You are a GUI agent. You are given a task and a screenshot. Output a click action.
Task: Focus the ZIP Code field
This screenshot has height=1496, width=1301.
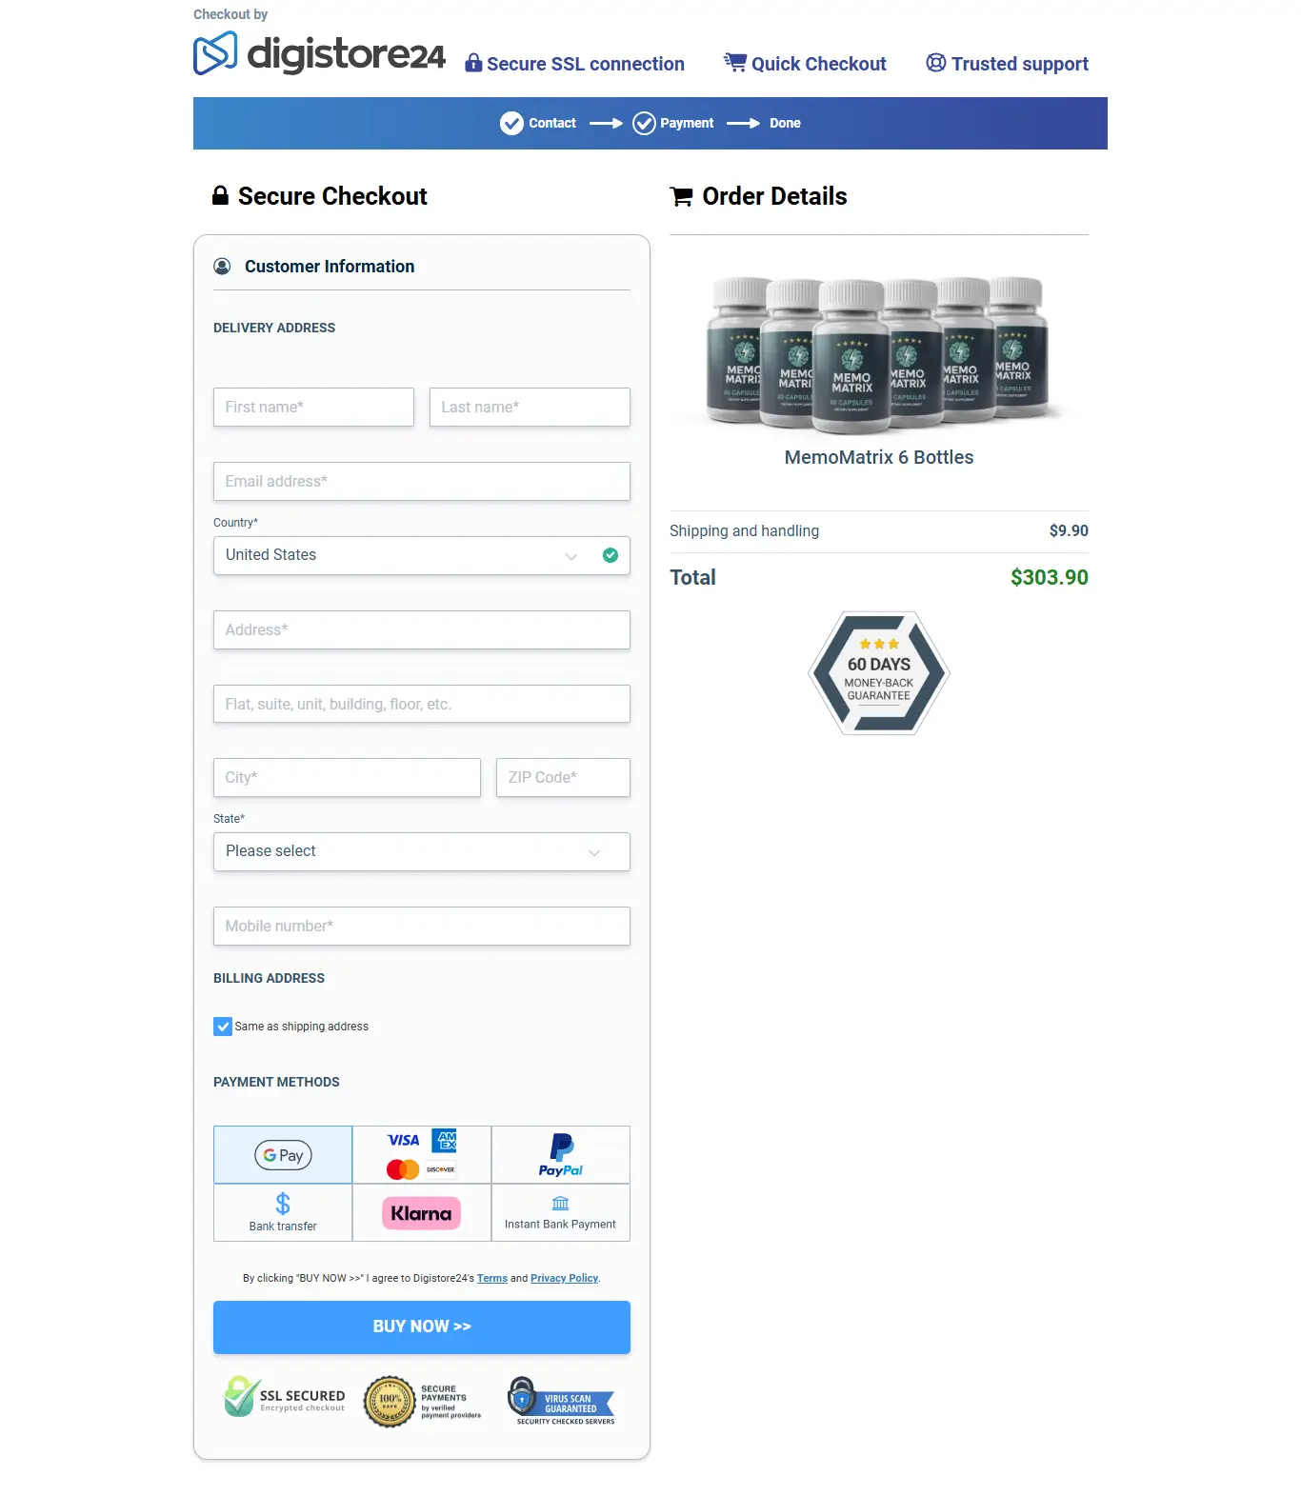(x=563, y=777)
